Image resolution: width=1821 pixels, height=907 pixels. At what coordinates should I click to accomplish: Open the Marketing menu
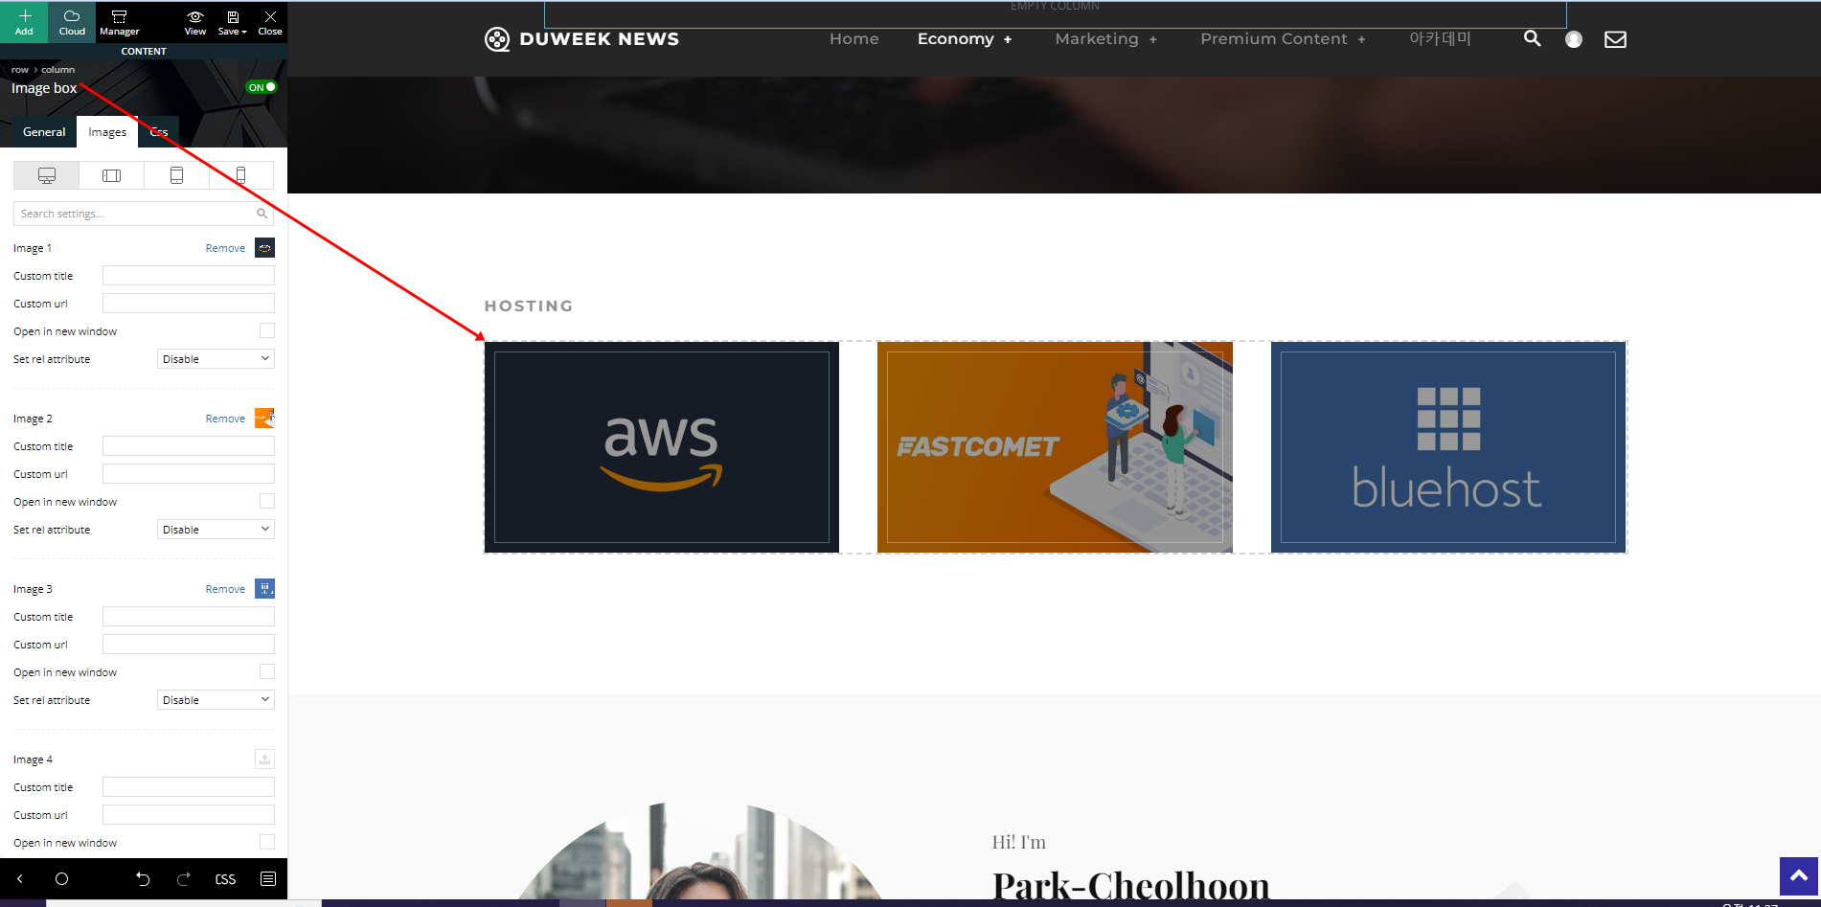coord(1106,39)
